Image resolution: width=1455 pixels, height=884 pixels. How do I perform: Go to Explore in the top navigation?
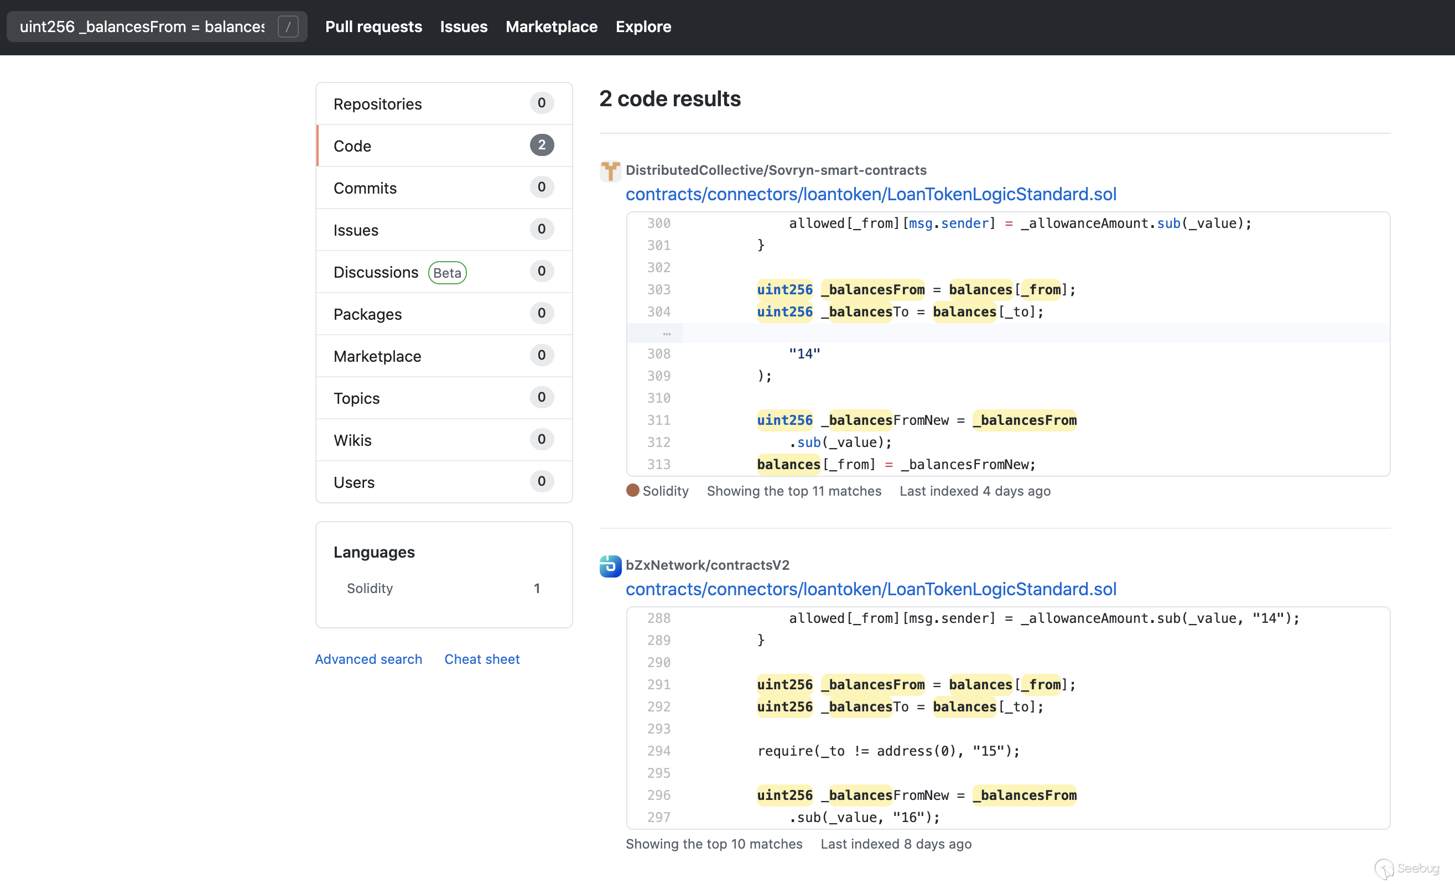(x=643, y=27)
